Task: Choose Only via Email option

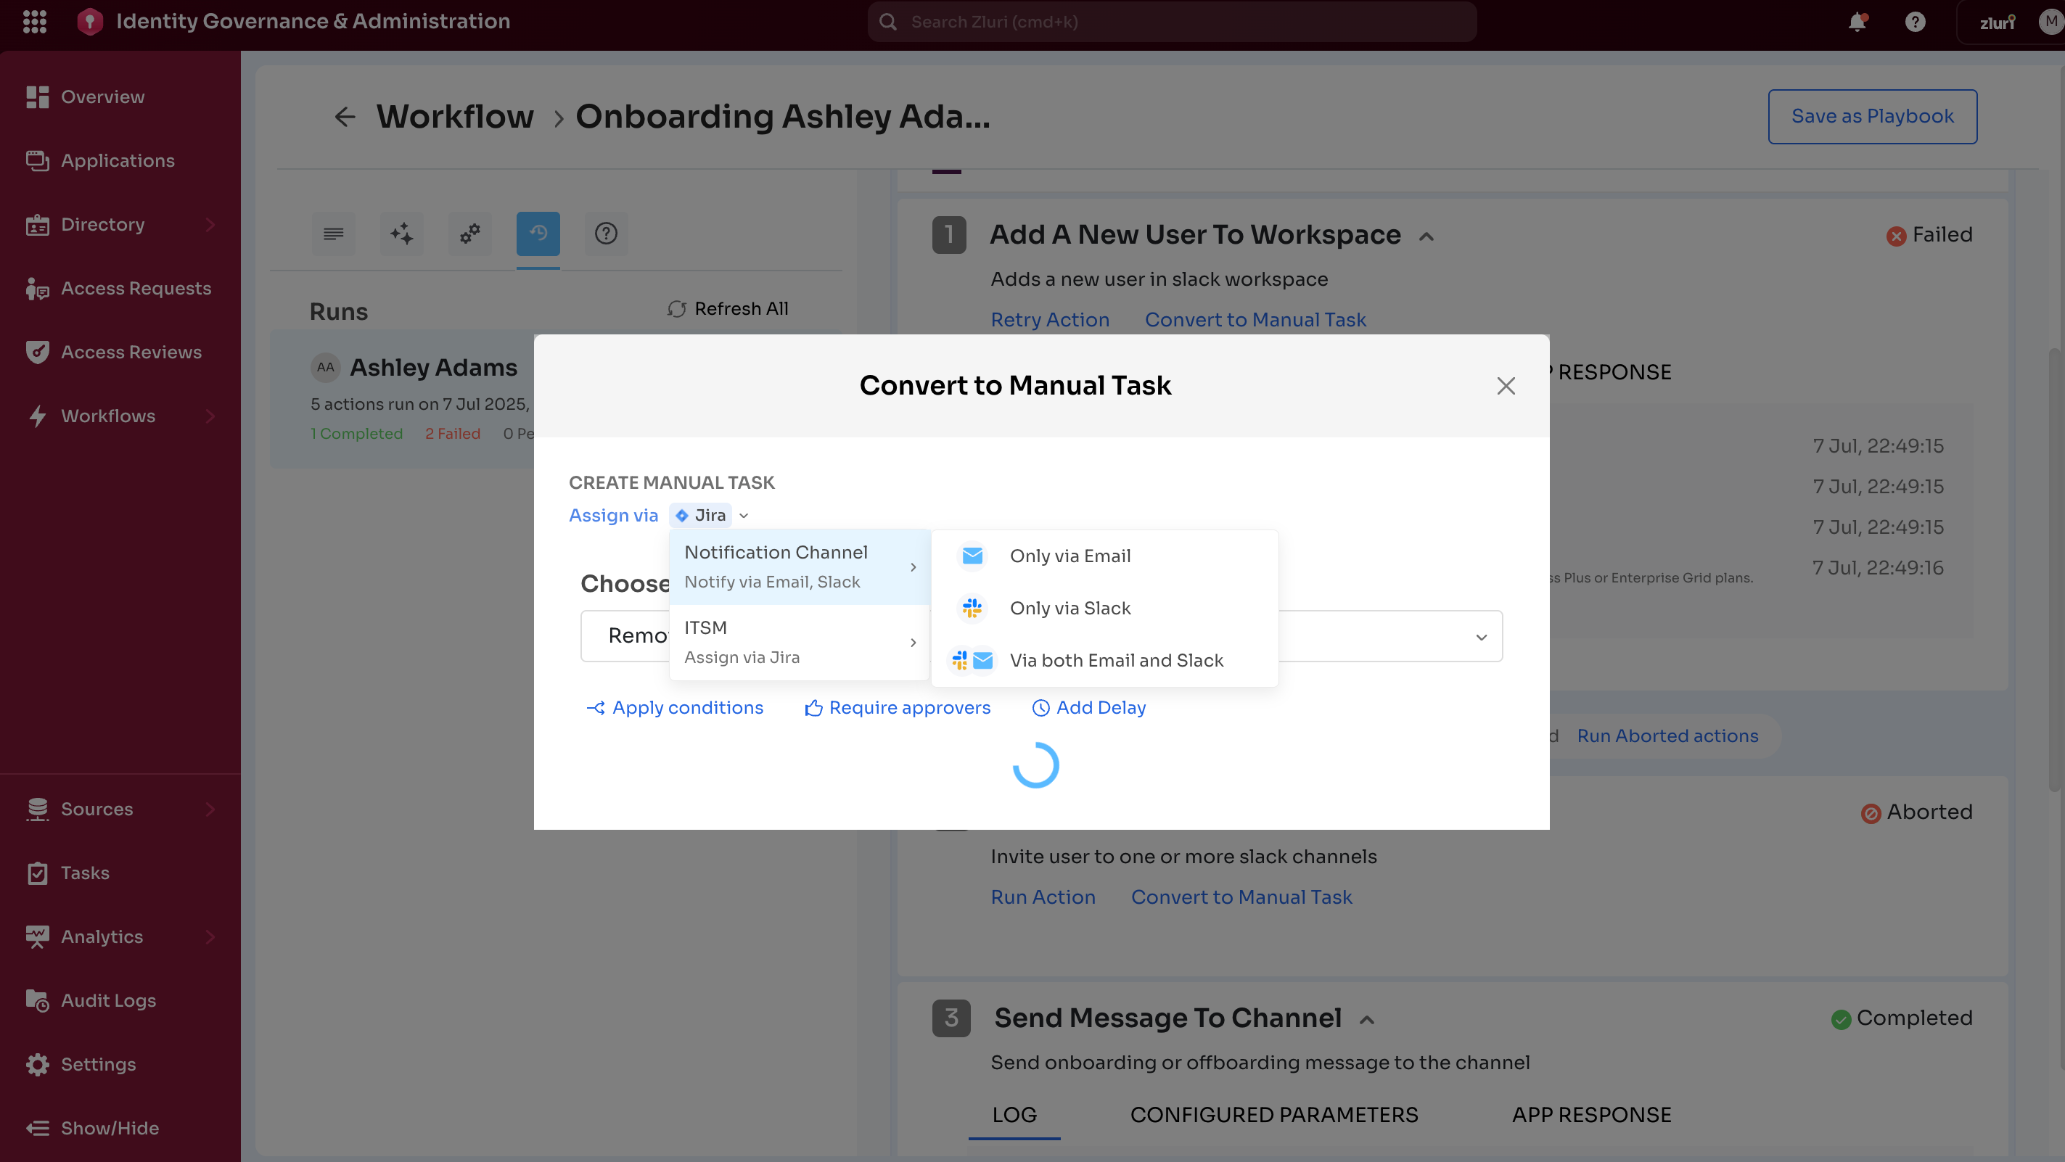Action: pos(1070,556)
